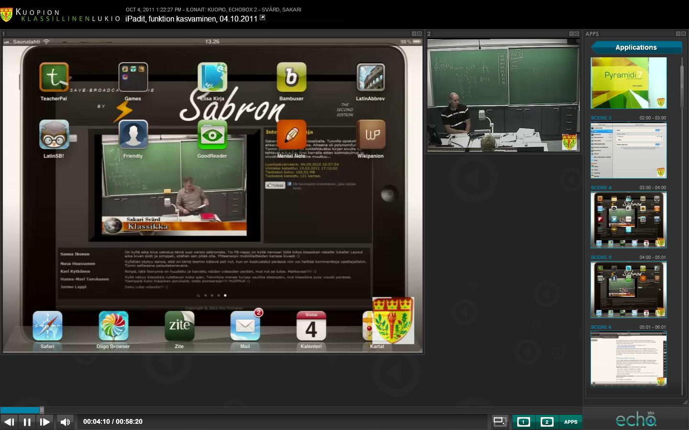Click the scenes list scrollbar
The height and width of the screenshot is (430, 689).
click(683, 86)
